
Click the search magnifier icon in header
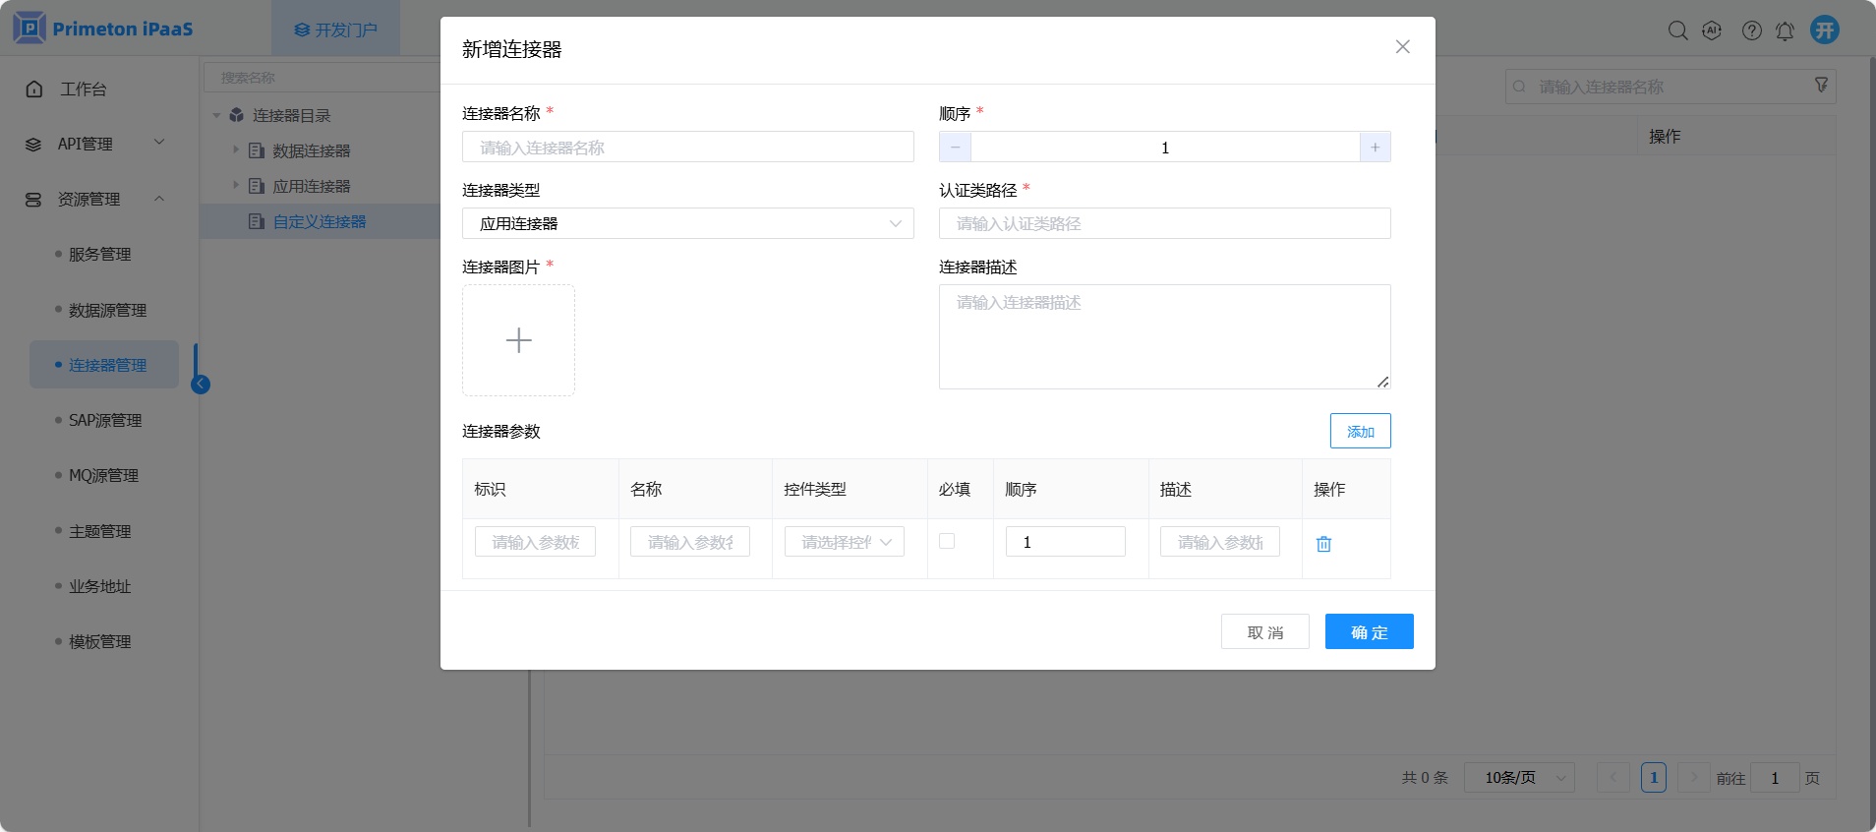1677,30
